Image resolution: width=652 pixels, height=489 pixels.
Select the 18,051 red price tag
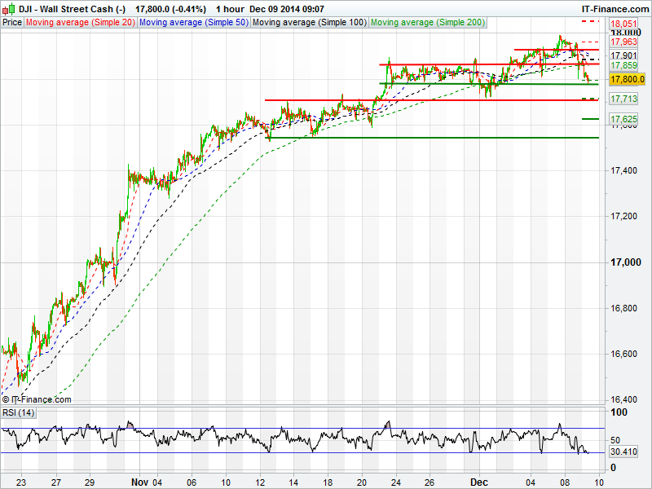(x=623, y=24)
